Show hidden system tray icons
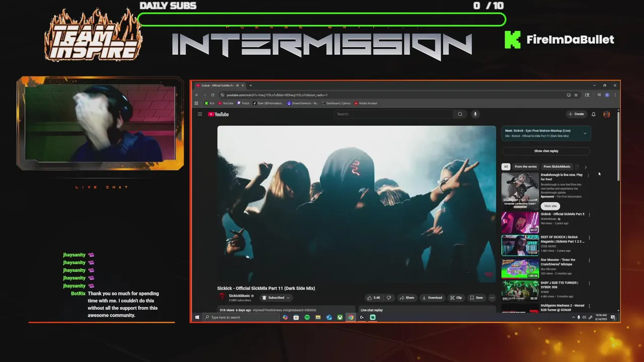This screenshot has width=644, height=362. click(573, 317)
